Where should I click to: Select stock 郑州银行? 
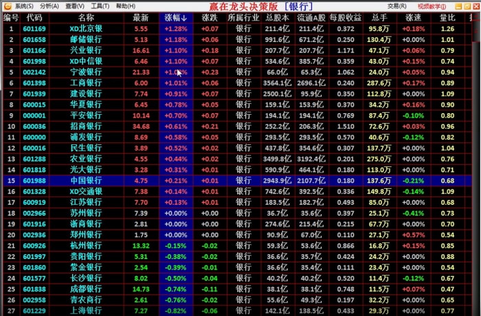(x=86, y=235)
